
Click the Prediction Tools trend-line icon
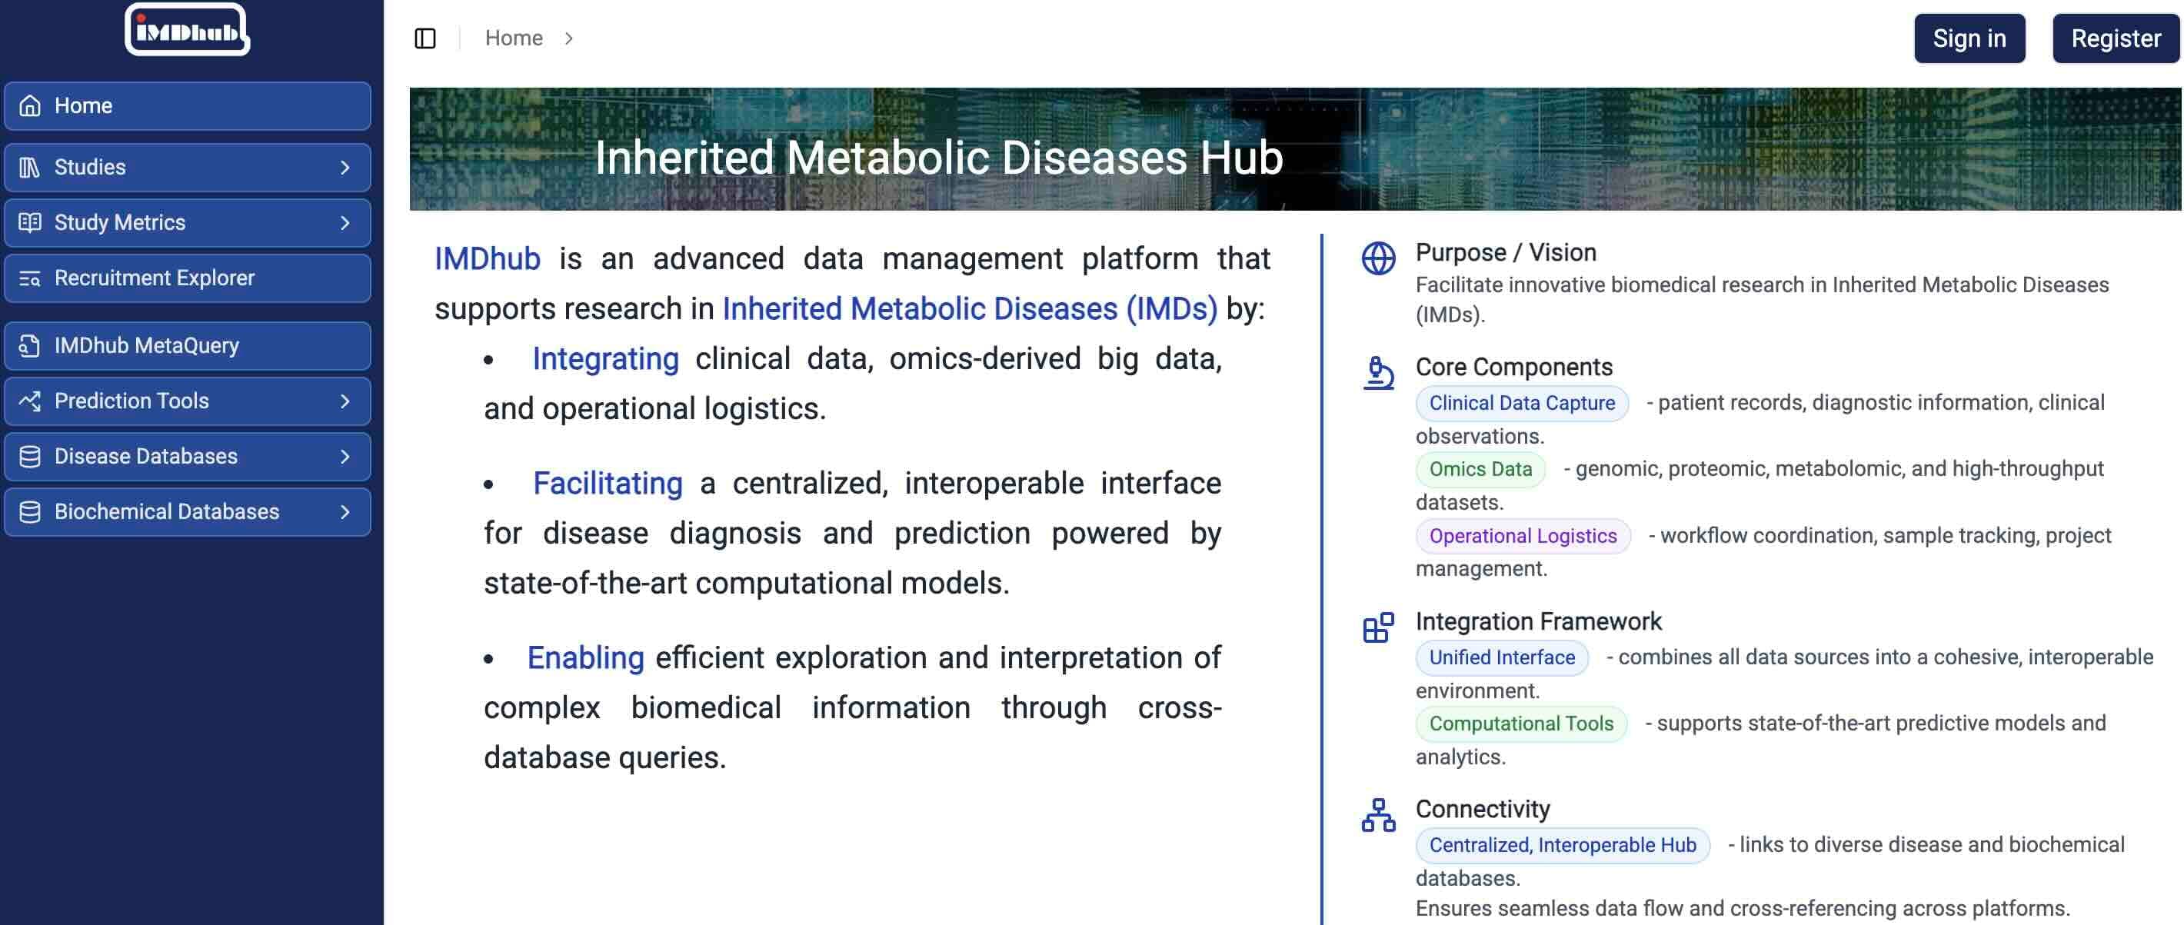(x=31, y=401)
